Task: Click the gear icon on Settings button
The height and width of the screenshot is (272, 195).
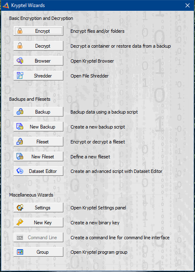Action: [x=20, y=207]
